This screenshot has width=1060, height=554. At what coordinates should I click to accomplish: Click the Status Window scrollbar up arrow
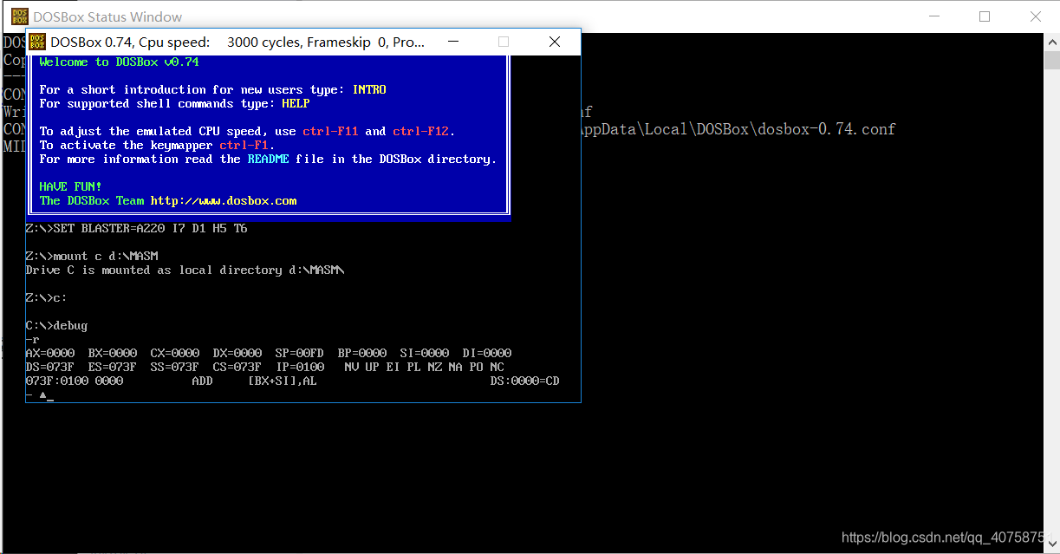tap(1051, 41)
